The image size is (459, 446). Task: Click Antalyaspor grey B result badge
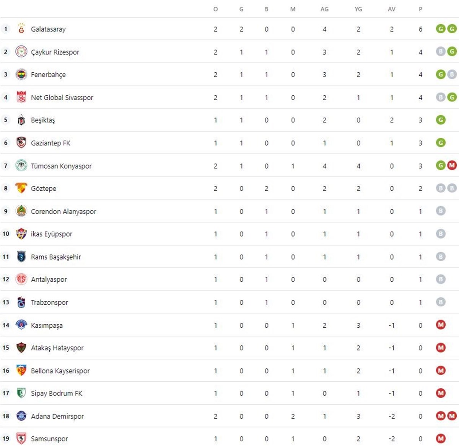[x=441, y=279]
